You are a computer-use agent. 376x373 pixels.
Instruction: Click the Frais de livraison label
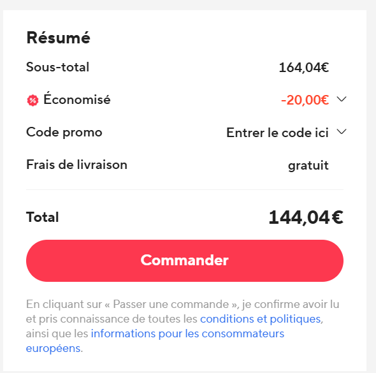point(76,165)
